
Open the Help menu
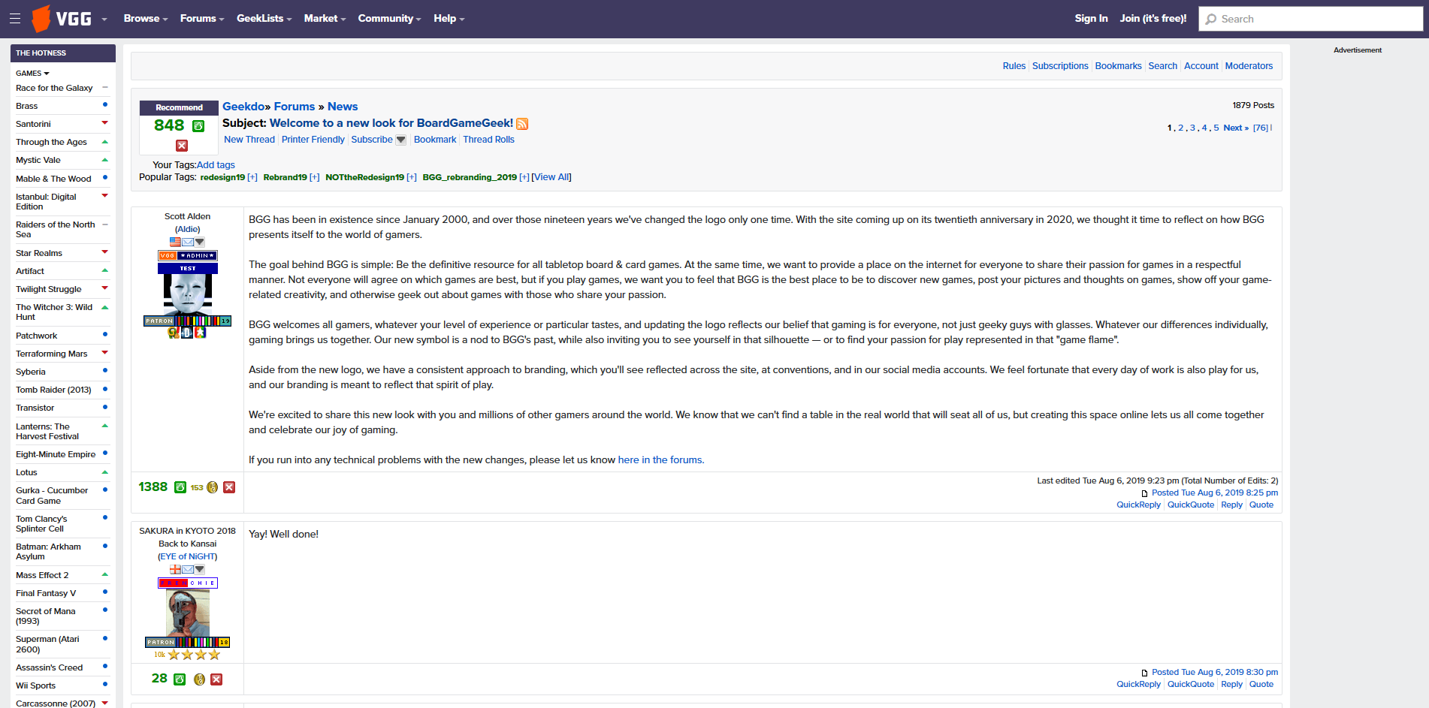(449, 19)
